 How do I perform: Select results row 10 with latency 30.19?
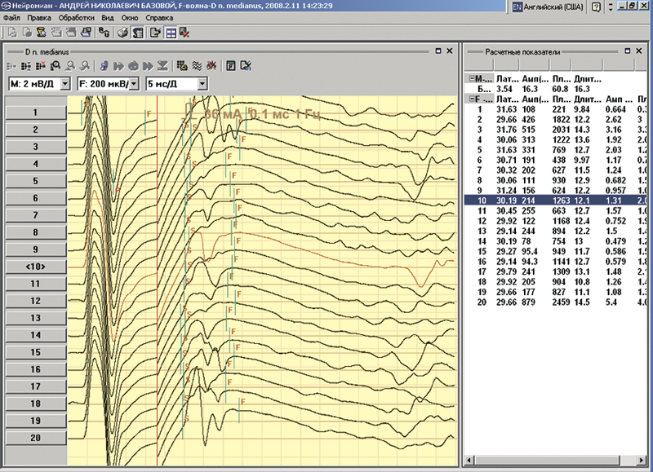tap(556, 201)
